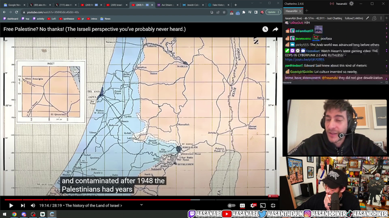
Task: Switch to the Fake History tab
Action: click(219, 5)
